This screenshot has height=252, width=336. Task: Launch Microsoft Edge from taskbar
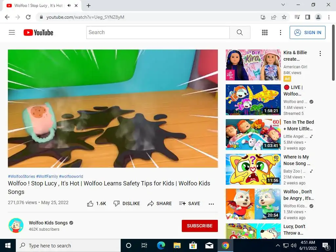[x=161, y=245]
